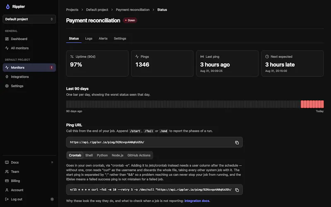Click the '/fail' code label
Viewport: 331px width, 207px height.
click(x=149, y=131)
